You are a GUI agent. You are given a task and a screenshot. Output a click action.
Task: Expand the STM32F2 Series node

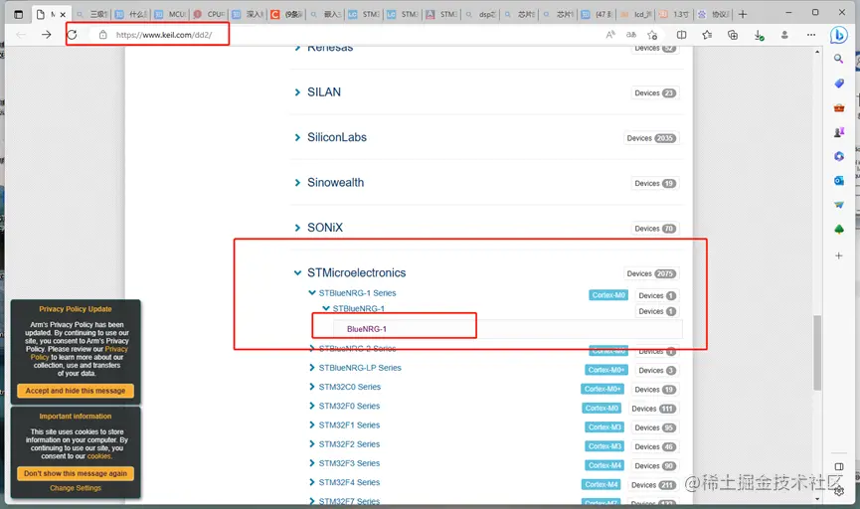pos(312,444)
